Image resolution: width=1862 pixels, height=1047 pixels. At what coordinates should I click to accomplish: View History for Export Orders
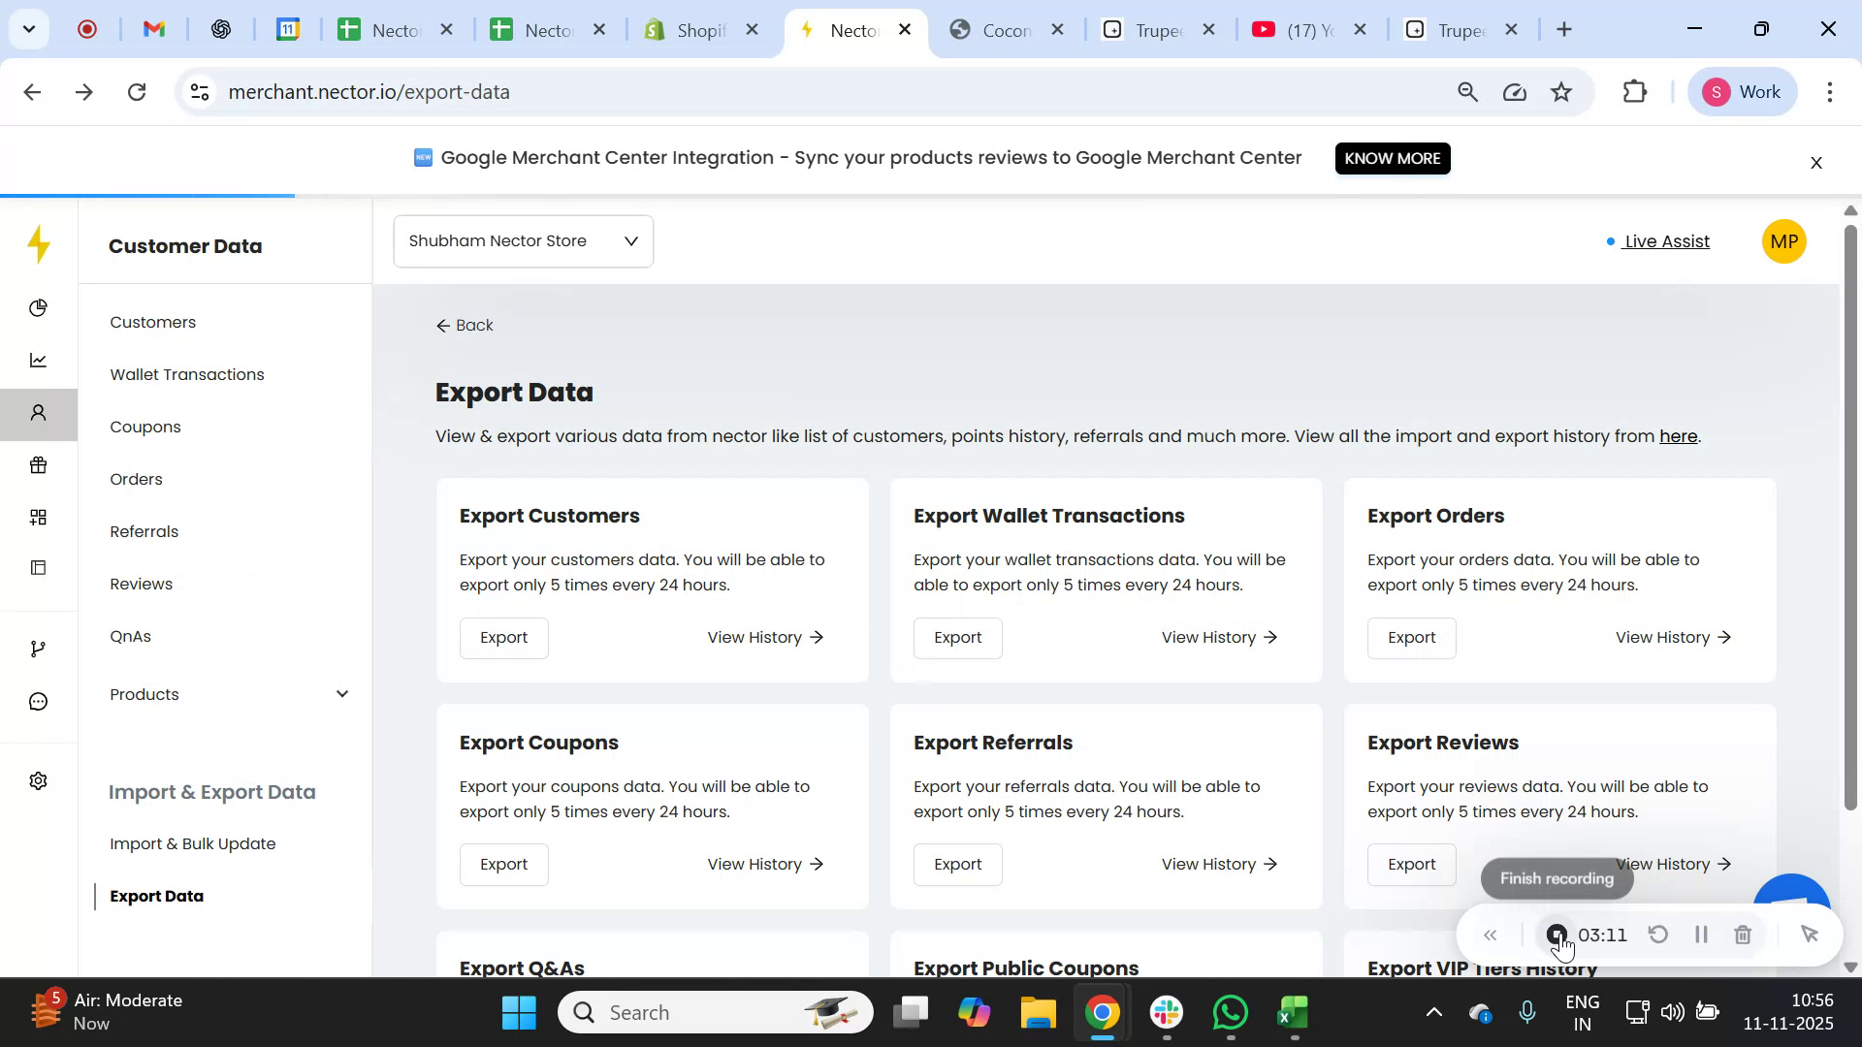pyautogui.click(x=1673, y=638)
